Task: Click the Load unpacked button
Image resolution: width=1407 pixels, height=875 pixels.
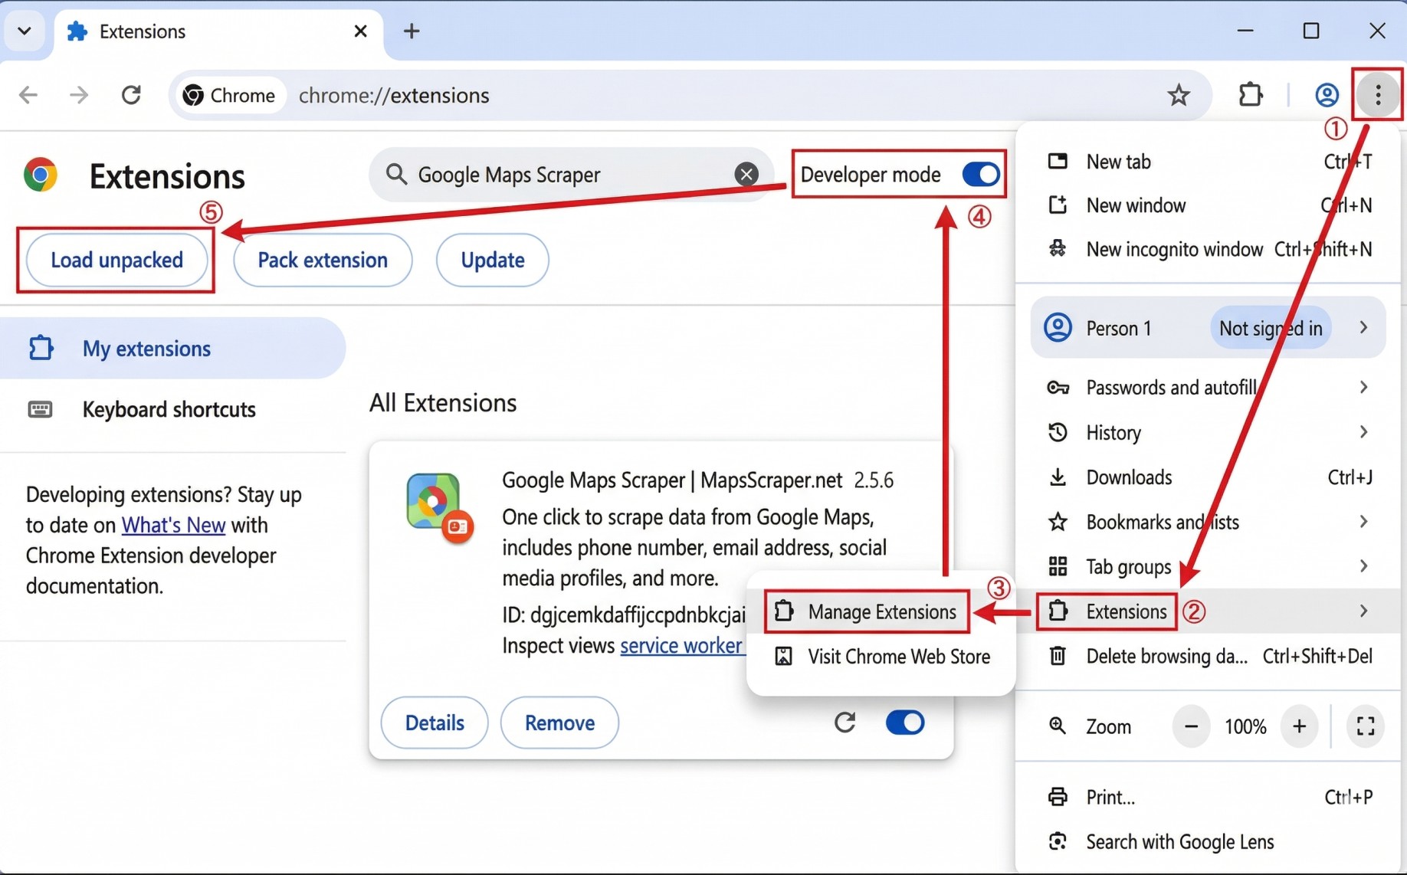Action: click(116, 261)
